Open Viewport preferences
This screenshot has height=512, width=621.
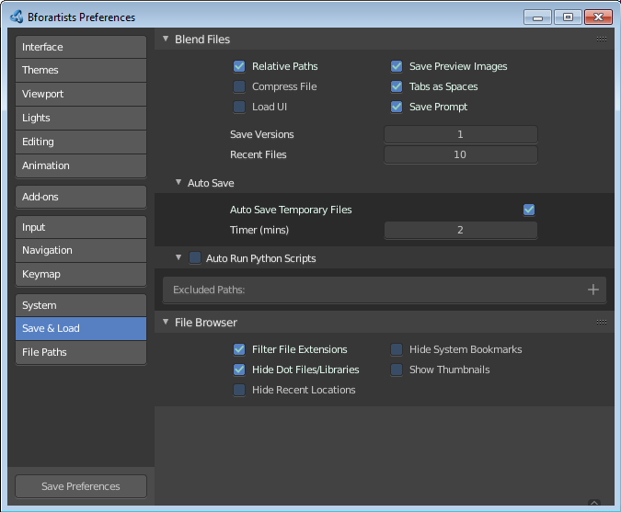coord(81,94)
